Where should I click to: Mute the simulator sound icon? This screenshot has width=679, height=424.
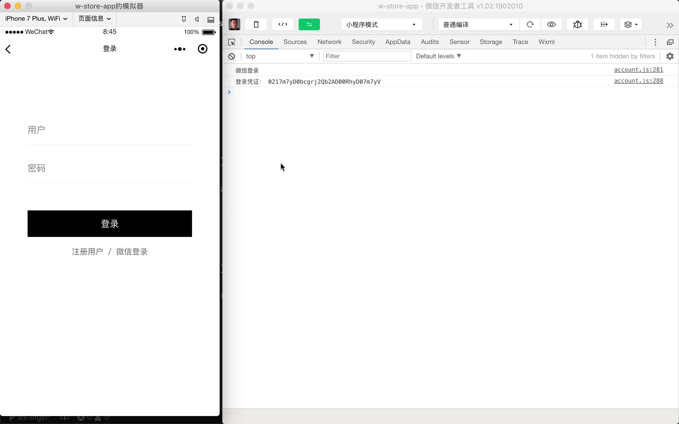tap(197, 19)
